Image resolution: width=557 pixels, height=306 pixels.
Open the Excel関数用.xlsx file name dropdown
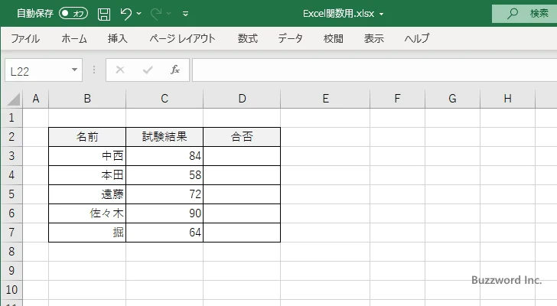pyautogui.click(x=382, y=15)
